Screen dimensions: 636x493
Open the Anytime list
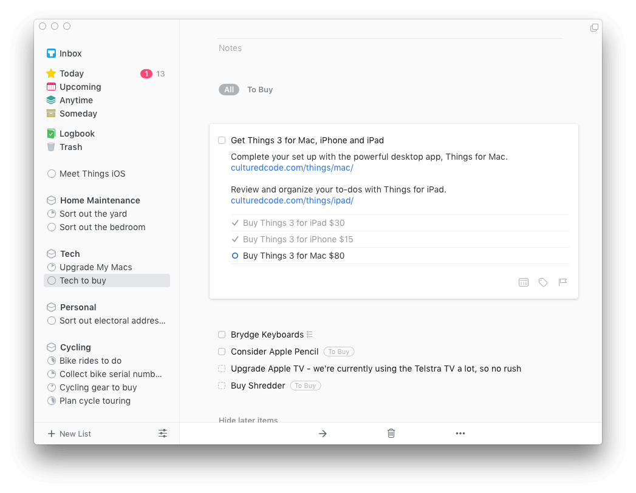[x=107, y=100]
